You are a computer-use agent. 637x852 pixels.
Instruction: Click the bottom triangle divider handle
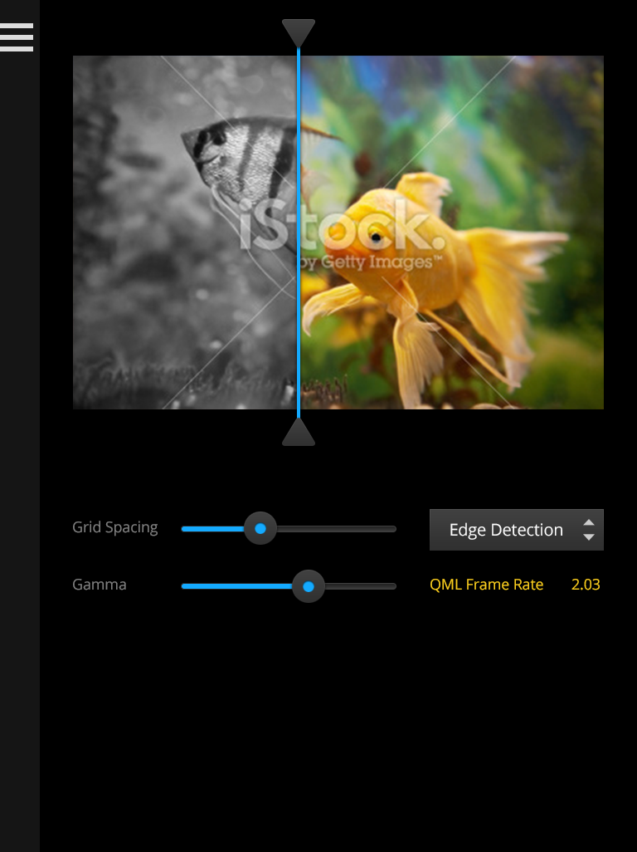(x=299, y=433)
